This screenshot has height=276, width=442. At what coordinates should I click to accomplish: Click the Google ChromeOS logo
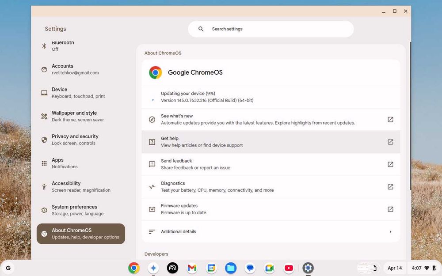click(155, 72)
